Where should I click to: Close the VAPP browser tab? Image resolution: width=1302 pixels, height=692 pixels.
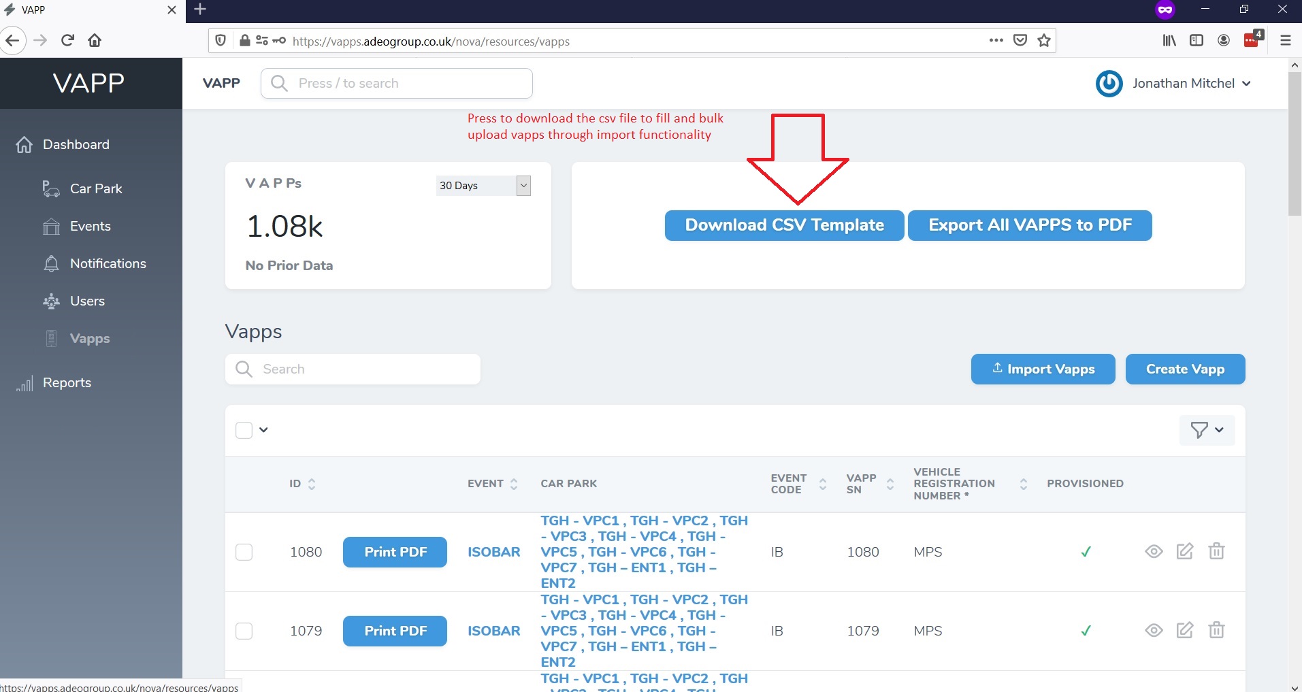click(x=172, y=10)
